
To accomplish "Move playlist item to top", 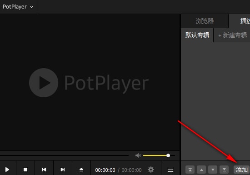I will (190, 170).
